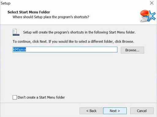
Task: Click the "Don't create a Start Menu folder" label
Action: point(41,97)
